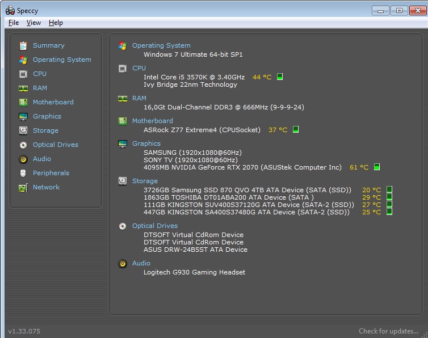Image resolution: width=428 pixels, height=338 pixels.
Task: Click the Storage hard drive icon in sidebar
Action: tap(23, 130)
